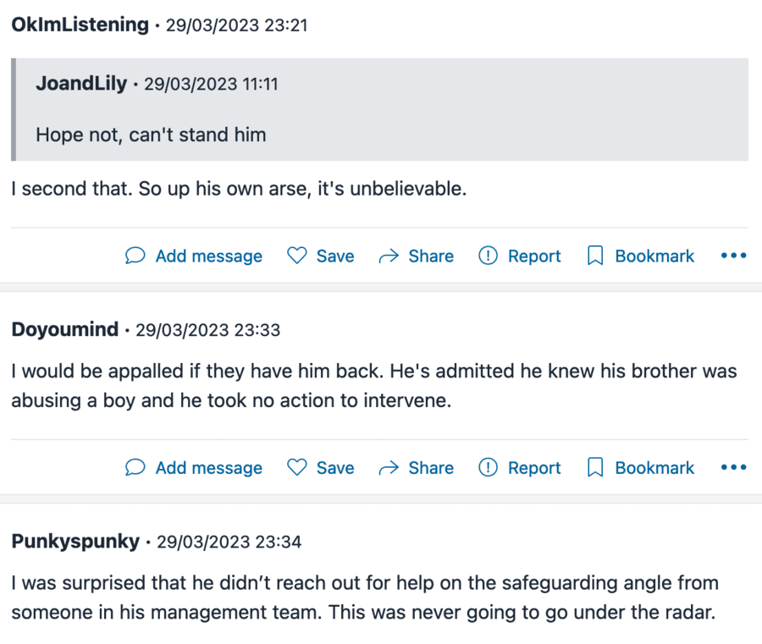Image resolution: width=762 pixels, height=644 pixels.
Task: Open more options on OkImListening's post
Action: tap(733, 256)
